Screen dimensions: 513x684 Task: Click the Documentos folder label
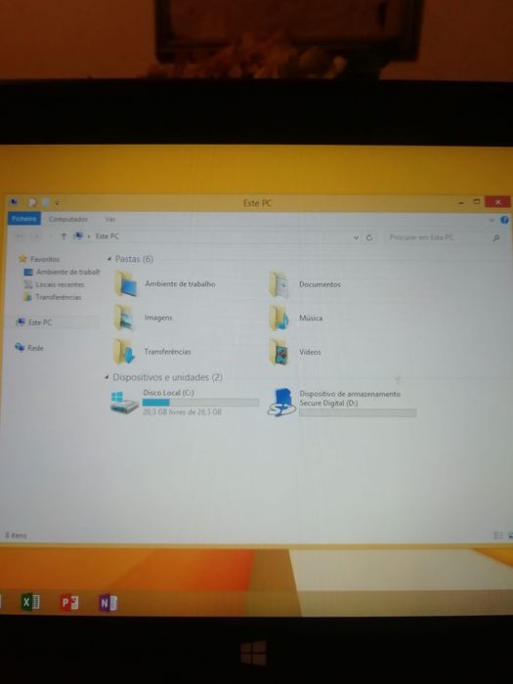point(320,284)
